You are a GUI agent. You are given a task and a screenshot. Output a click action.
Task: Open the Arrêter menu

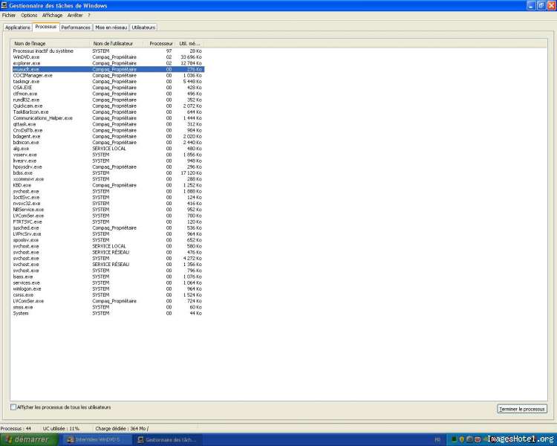pyautogui.click(x=75, y=16)
